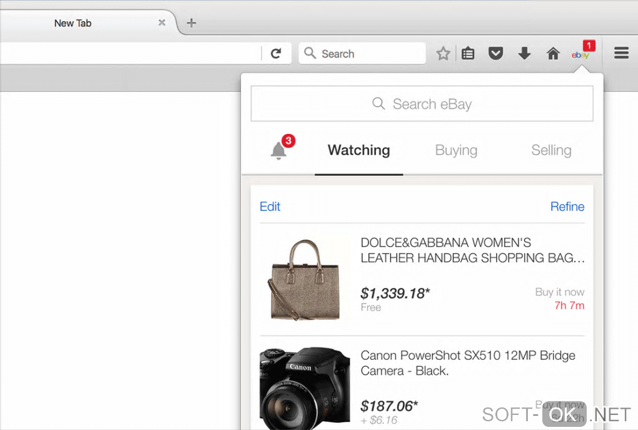Focus the browser Search box
This screenshot has width=638, height=430.
(x=362, y=53)
